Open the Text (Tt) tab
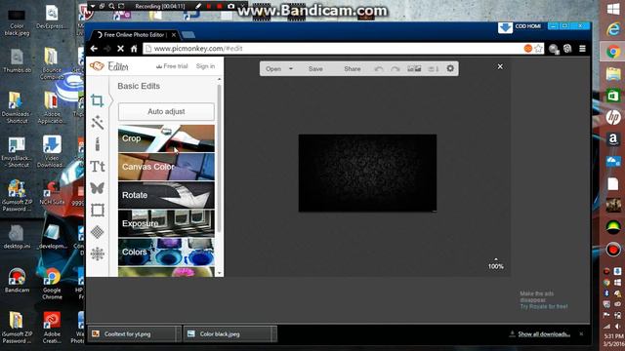This screenshot has width=625, height=351. point(98,167)
